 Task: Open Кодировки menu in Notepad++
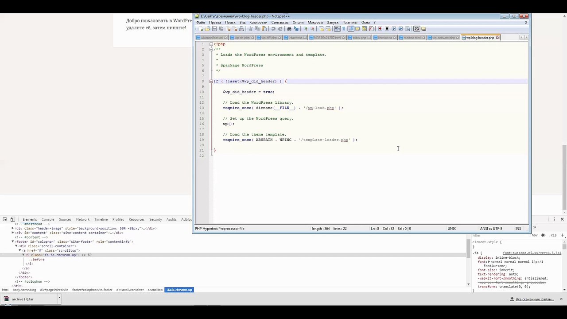pyautogui.click(x=258, y=22)
